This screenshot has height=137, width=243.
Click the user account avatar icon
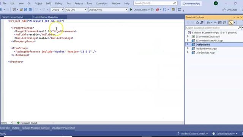(216, 3)
